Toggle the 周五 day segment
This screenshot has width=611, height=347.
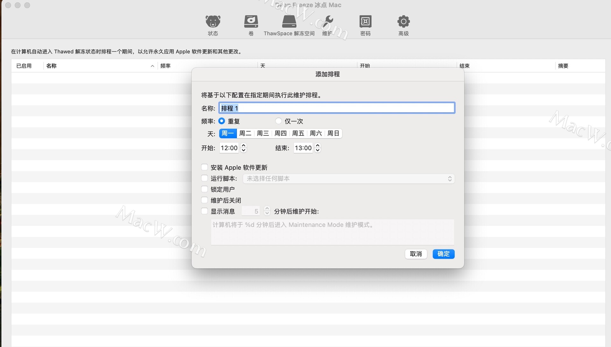click(298, 133)
